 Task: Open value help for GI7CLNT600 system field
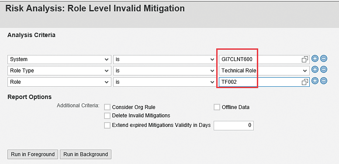tap(305, 59)
